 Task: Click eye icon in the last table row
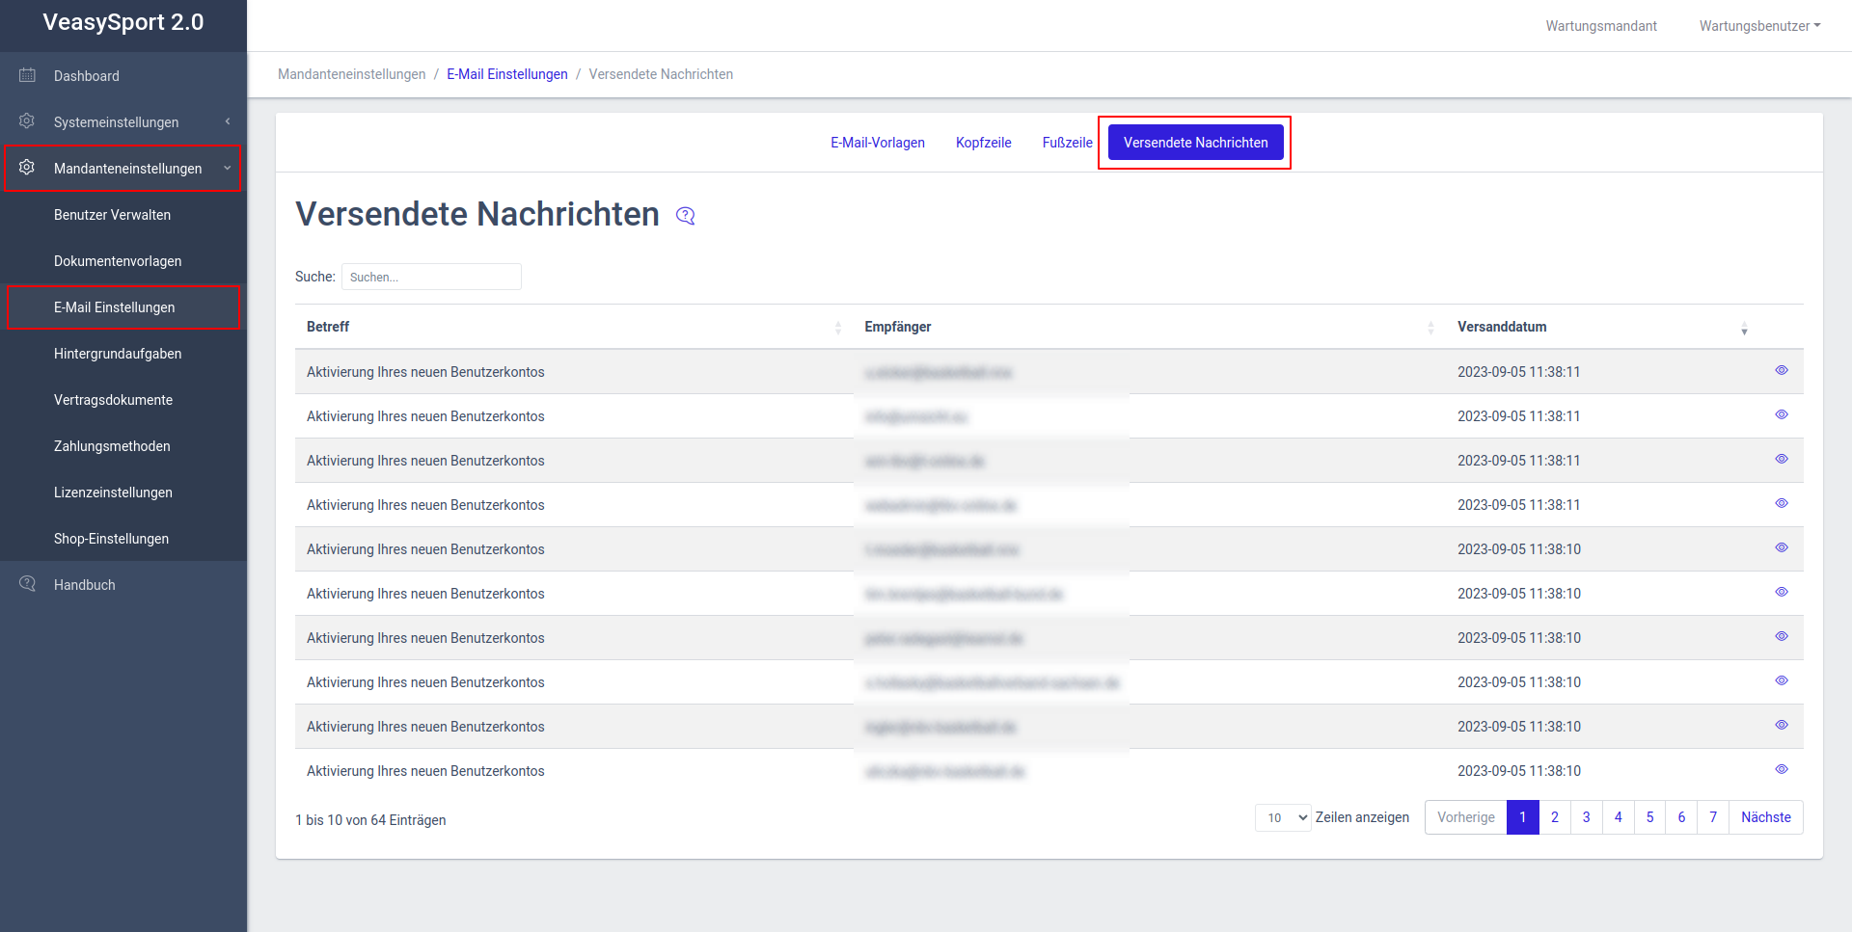[x=1781, y=770]
